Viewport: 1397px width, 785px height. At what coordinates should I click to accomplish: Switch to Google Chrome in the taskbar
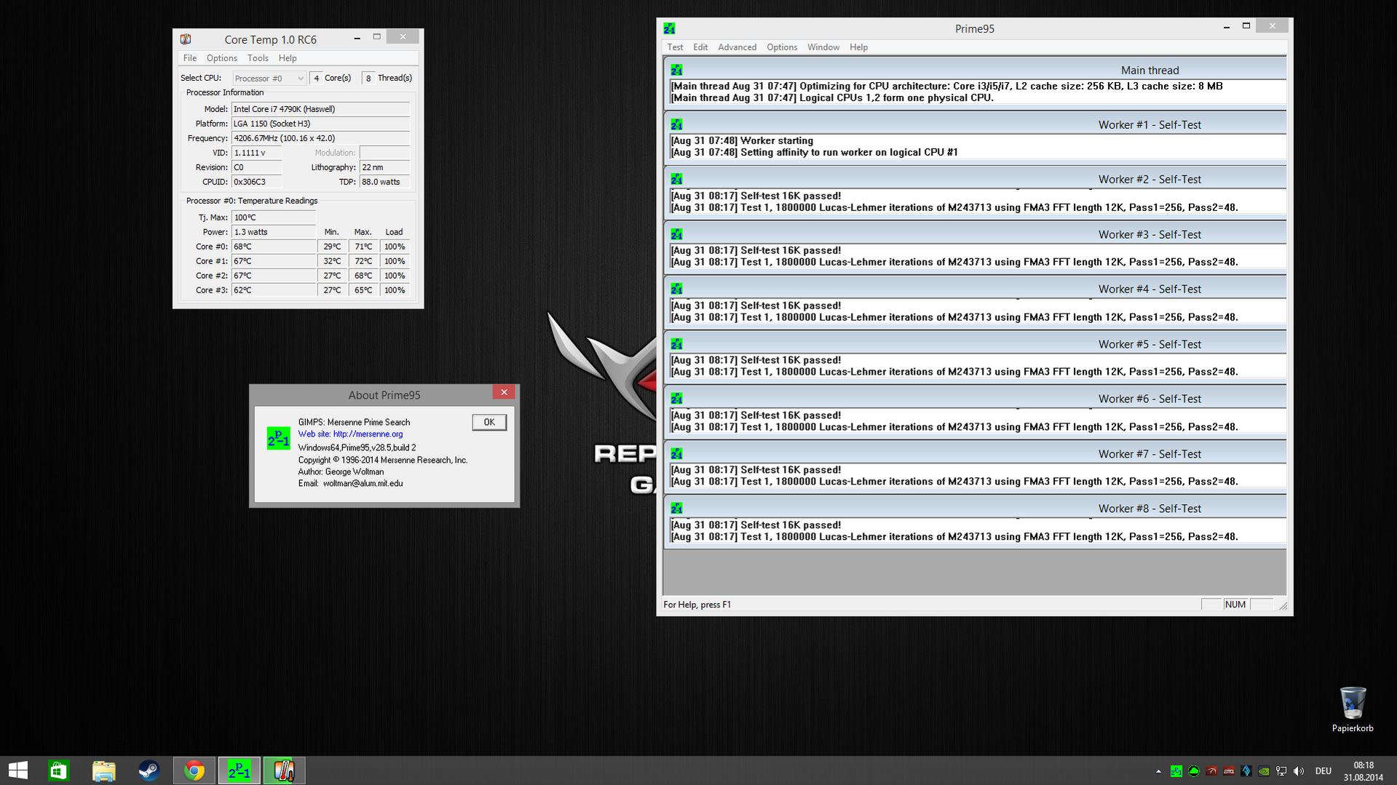pos(194,770)
